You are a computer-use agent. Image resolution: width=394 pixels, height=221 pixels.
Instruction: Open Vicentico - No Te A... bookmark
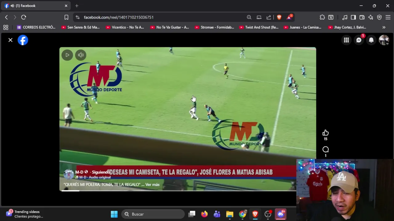[x=125, y=27]
